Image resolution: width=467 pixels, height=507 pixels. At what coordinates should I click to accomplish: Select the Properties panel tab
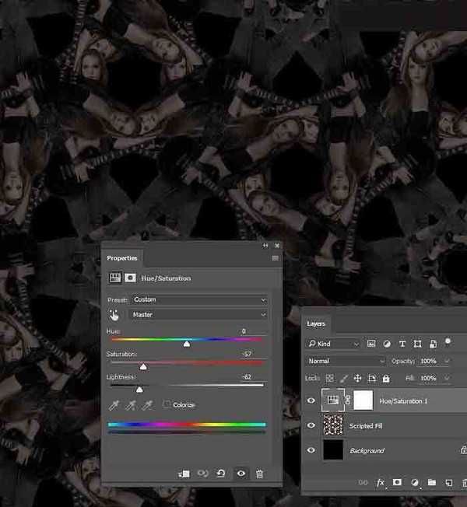pos(122,258)
